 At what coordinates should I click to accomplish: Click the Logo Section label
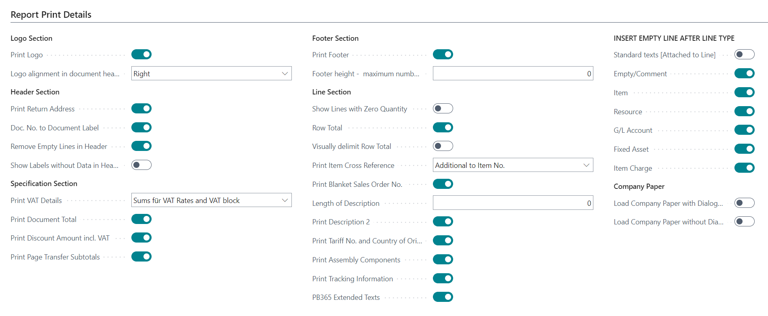click(x=32, y=38)
